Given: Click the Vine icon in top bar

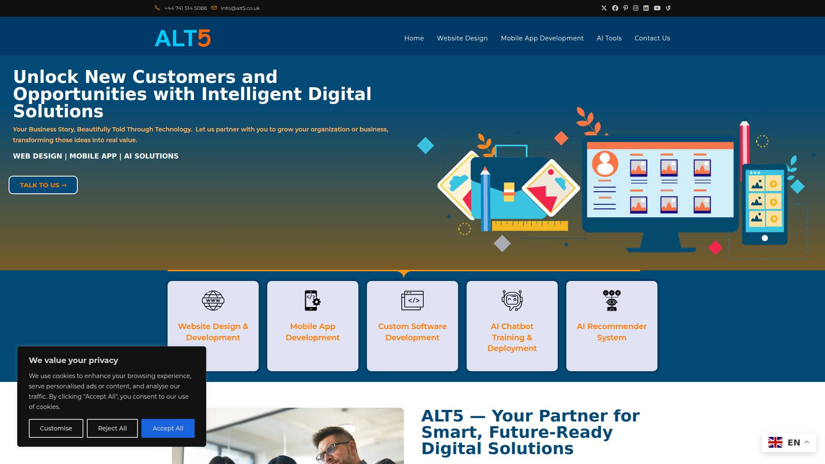Looking at the screenshot, I should point(668,8).
